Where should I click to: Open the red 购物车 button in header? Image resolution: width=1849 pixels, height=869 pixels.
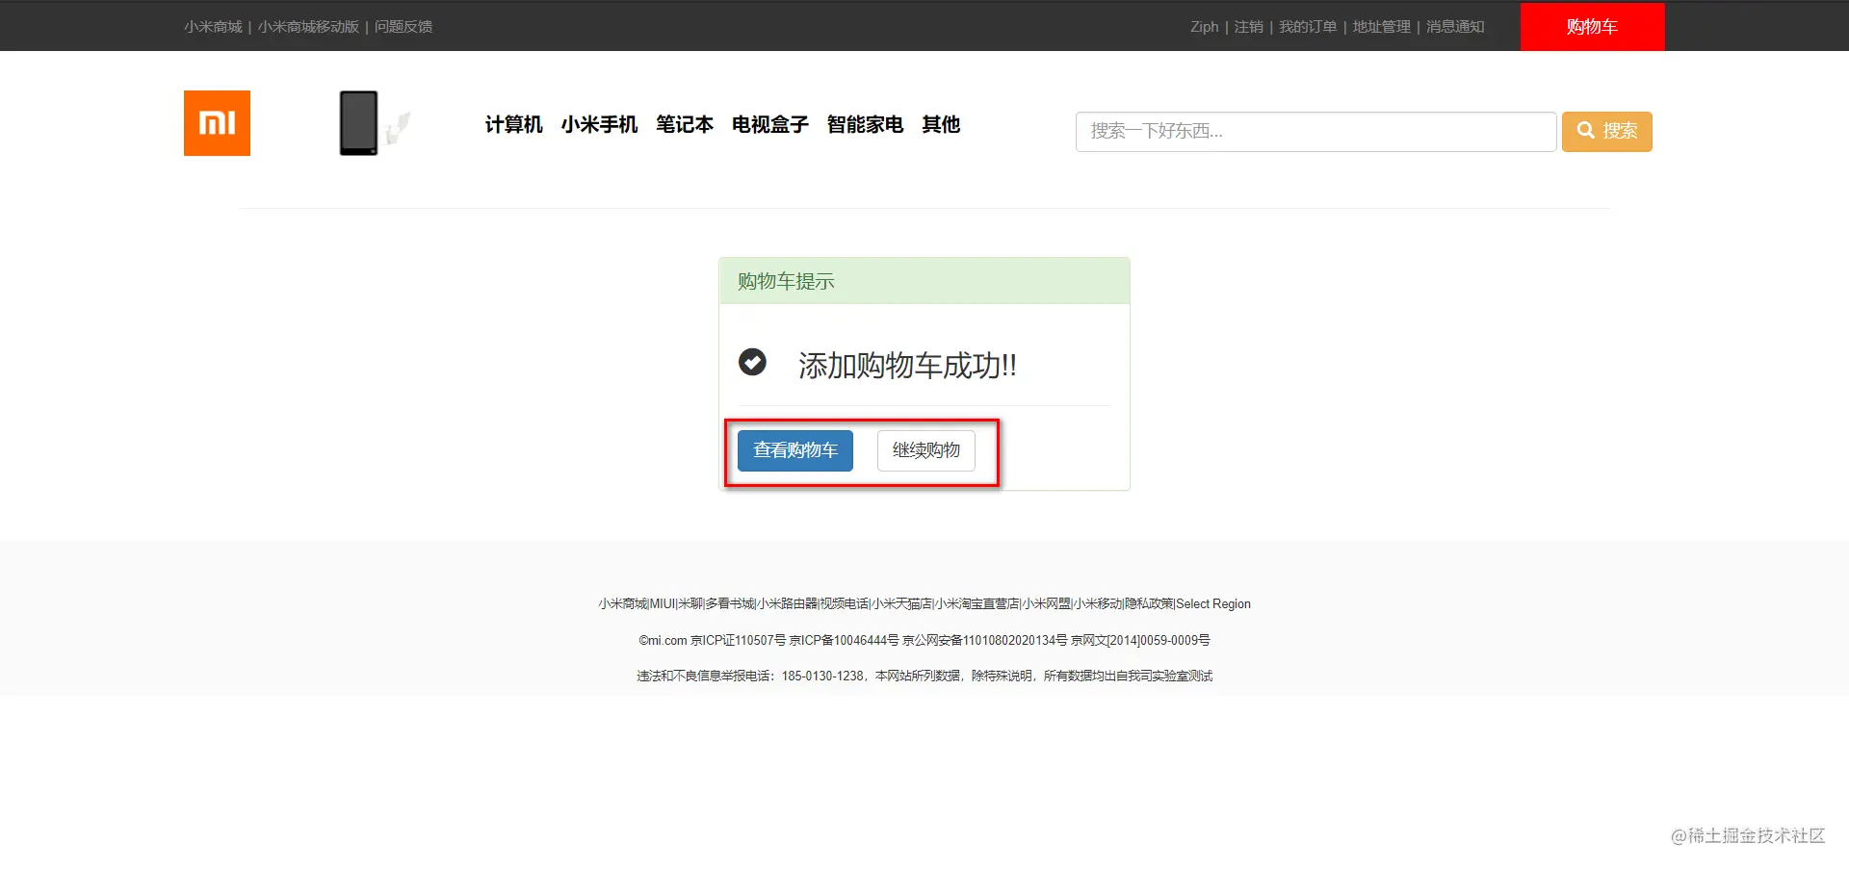(x=1592, y=27)
